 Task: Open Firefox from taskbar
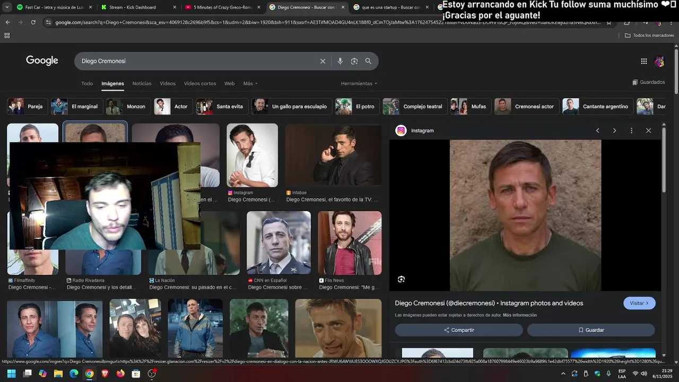(120, 374)
